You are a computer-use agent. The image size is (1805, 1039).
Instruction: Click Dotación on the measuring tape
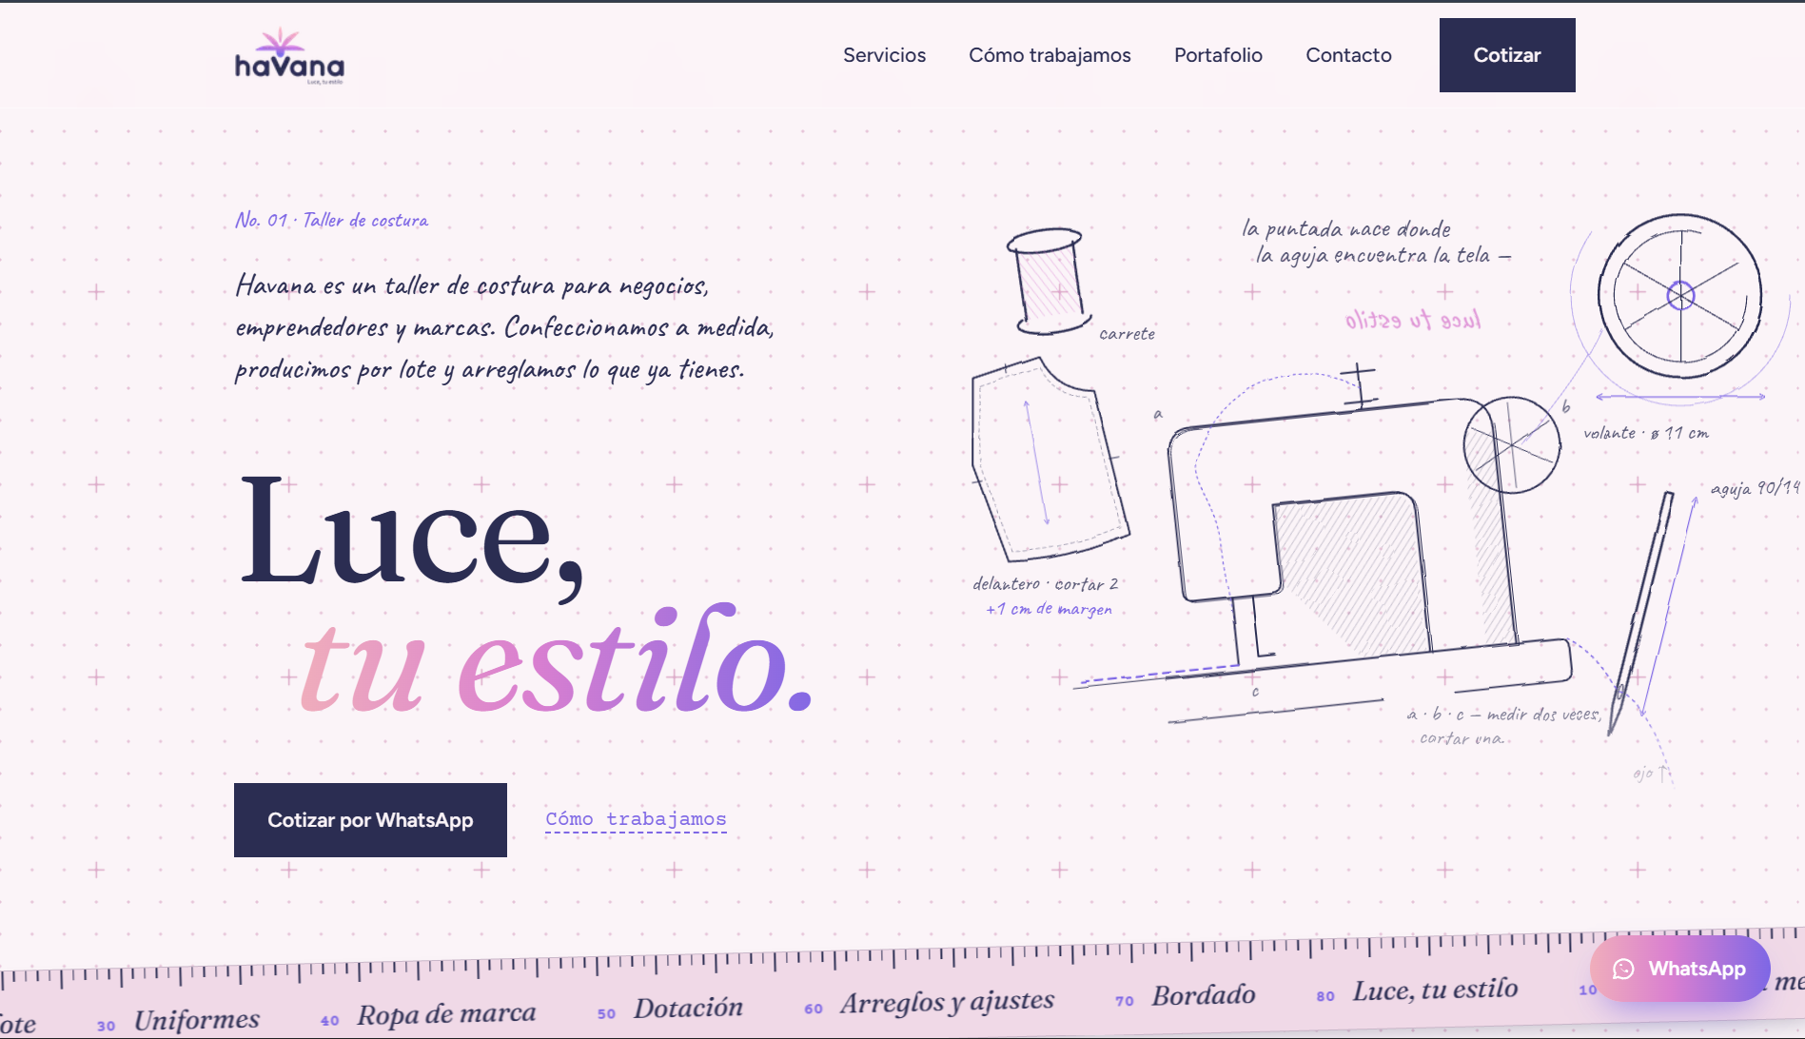(688, 1008)
